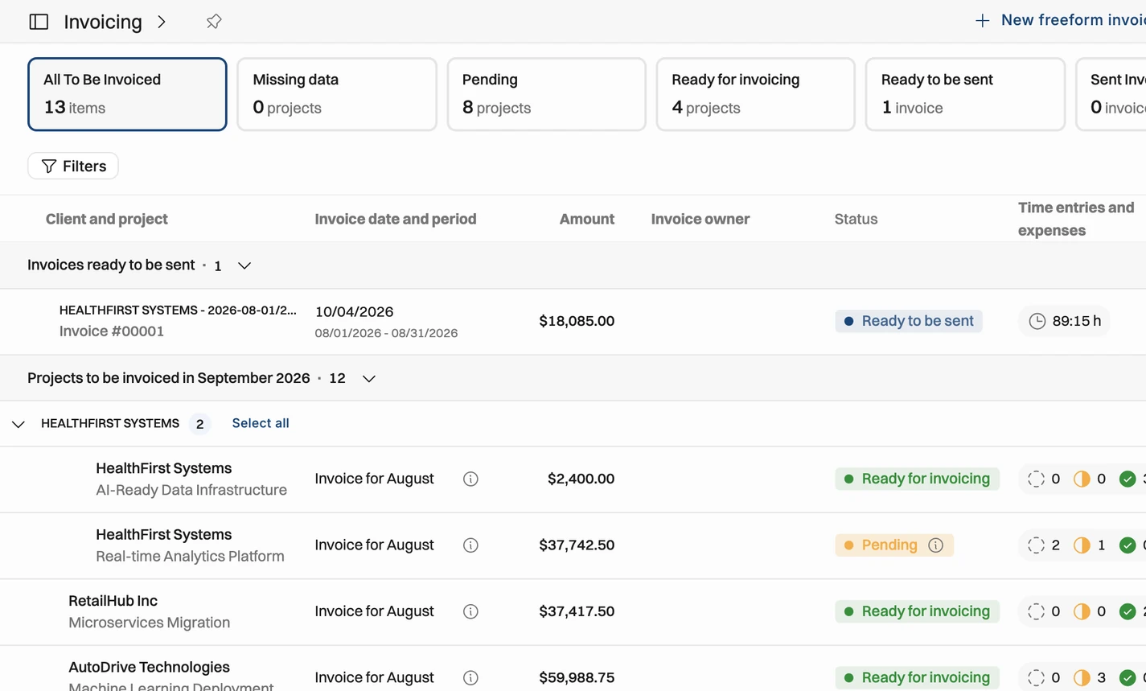The height and width of the screenshot is (691, 1146).
Task: Click Ready for invoicing badge on AI-Ready Data row
Action: click(x=917, y=479)
